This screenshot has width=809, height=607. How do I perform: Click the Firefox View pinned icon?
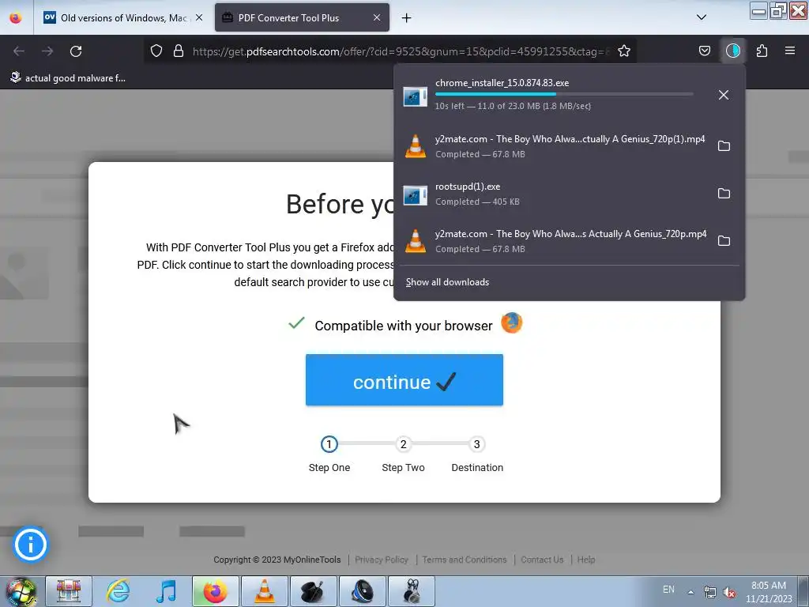coord(16,18)
